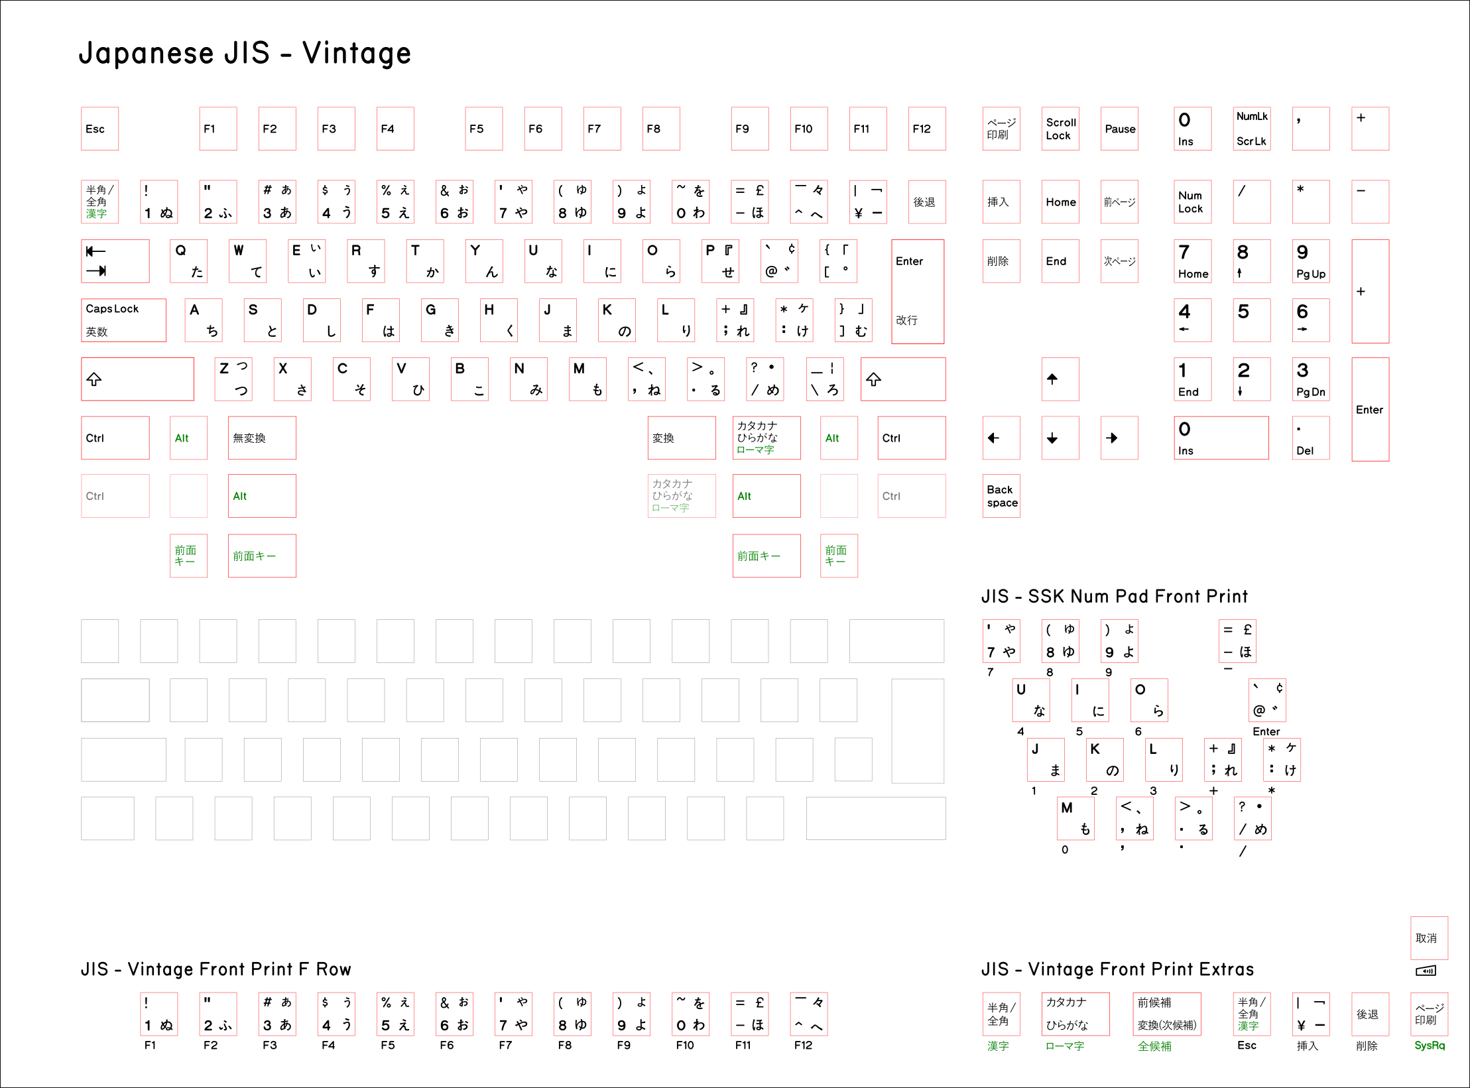This screenshot has width=1470, height=1088.
Task: Click the Tab key with double arrows
Action: (x=115, y=261)
